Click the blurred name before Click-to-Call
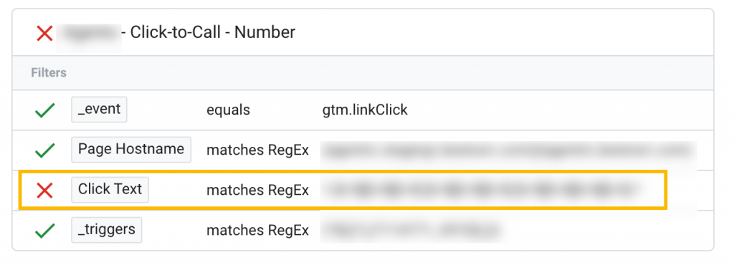 [89, 33]
